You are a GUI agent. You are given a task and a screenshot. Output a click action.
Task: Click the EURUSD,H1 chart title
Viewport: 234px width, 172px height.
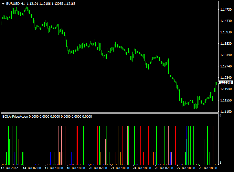(x=15, y=4)
